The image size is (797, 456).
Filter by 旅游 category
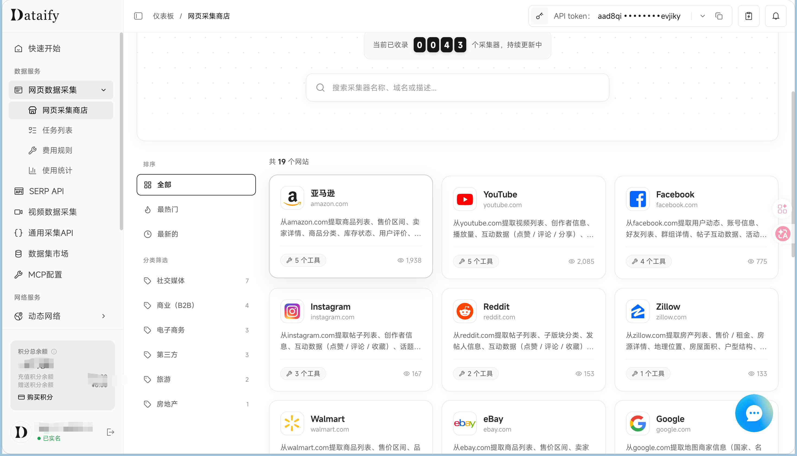pos(196,380)
